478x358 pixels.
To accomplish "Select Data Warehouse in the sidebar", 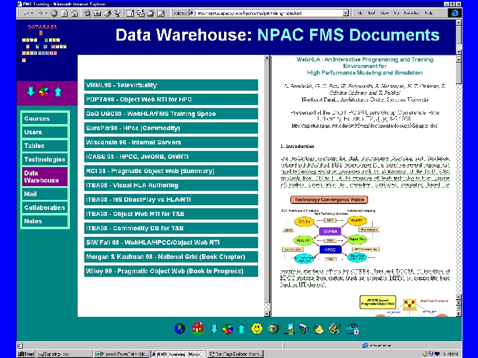I will 45,177.
